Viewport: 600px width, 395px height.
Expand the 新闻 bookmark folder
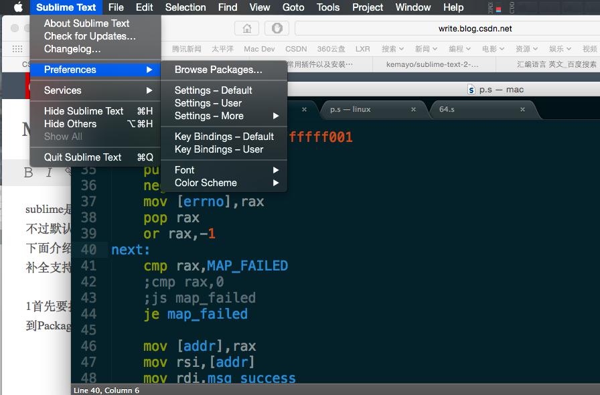426,49
